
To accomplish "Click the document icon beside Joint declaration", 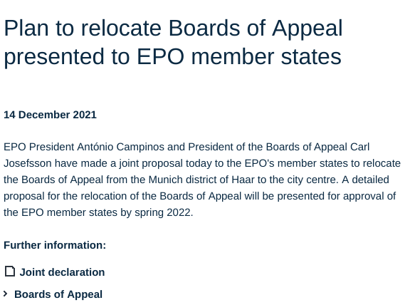I will [10, 272].
